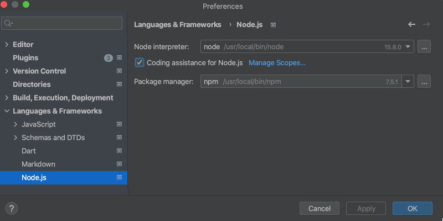The image size is (443, 221).
Task: Expand the Schemas and DTDs subtree
Action: click(16, 138)
